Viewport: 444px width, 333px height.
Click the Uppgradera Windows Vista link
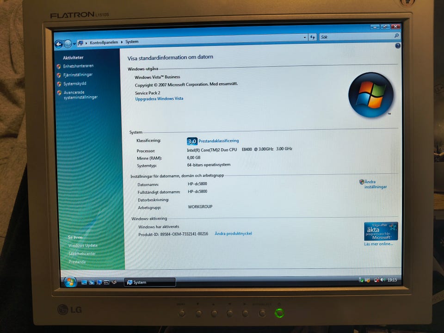(159, 99)
